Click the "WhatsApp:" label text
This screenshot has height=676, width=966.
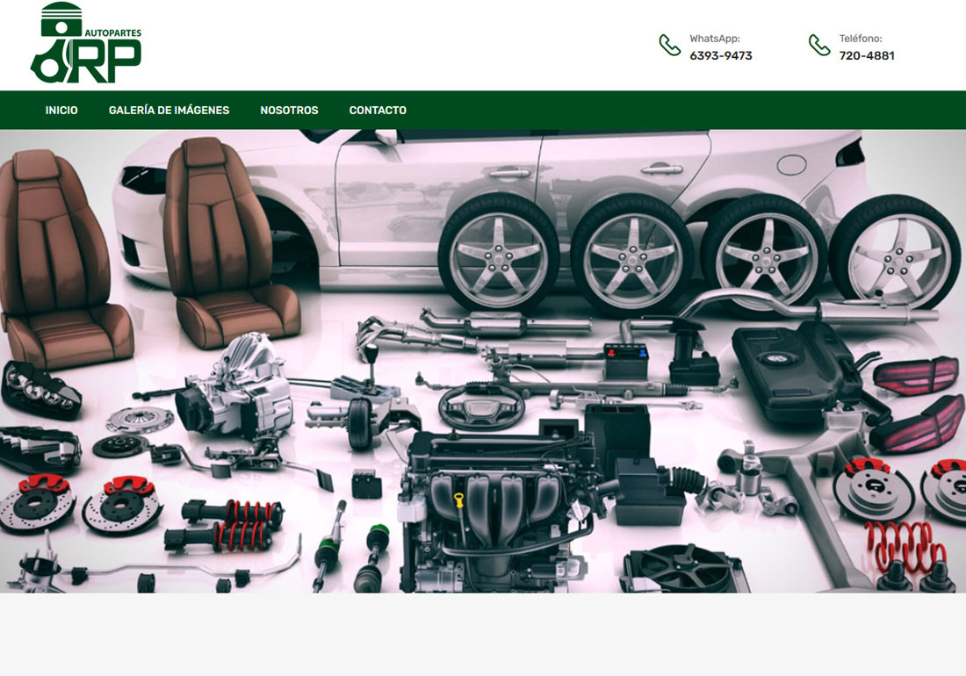coord(714,39)
